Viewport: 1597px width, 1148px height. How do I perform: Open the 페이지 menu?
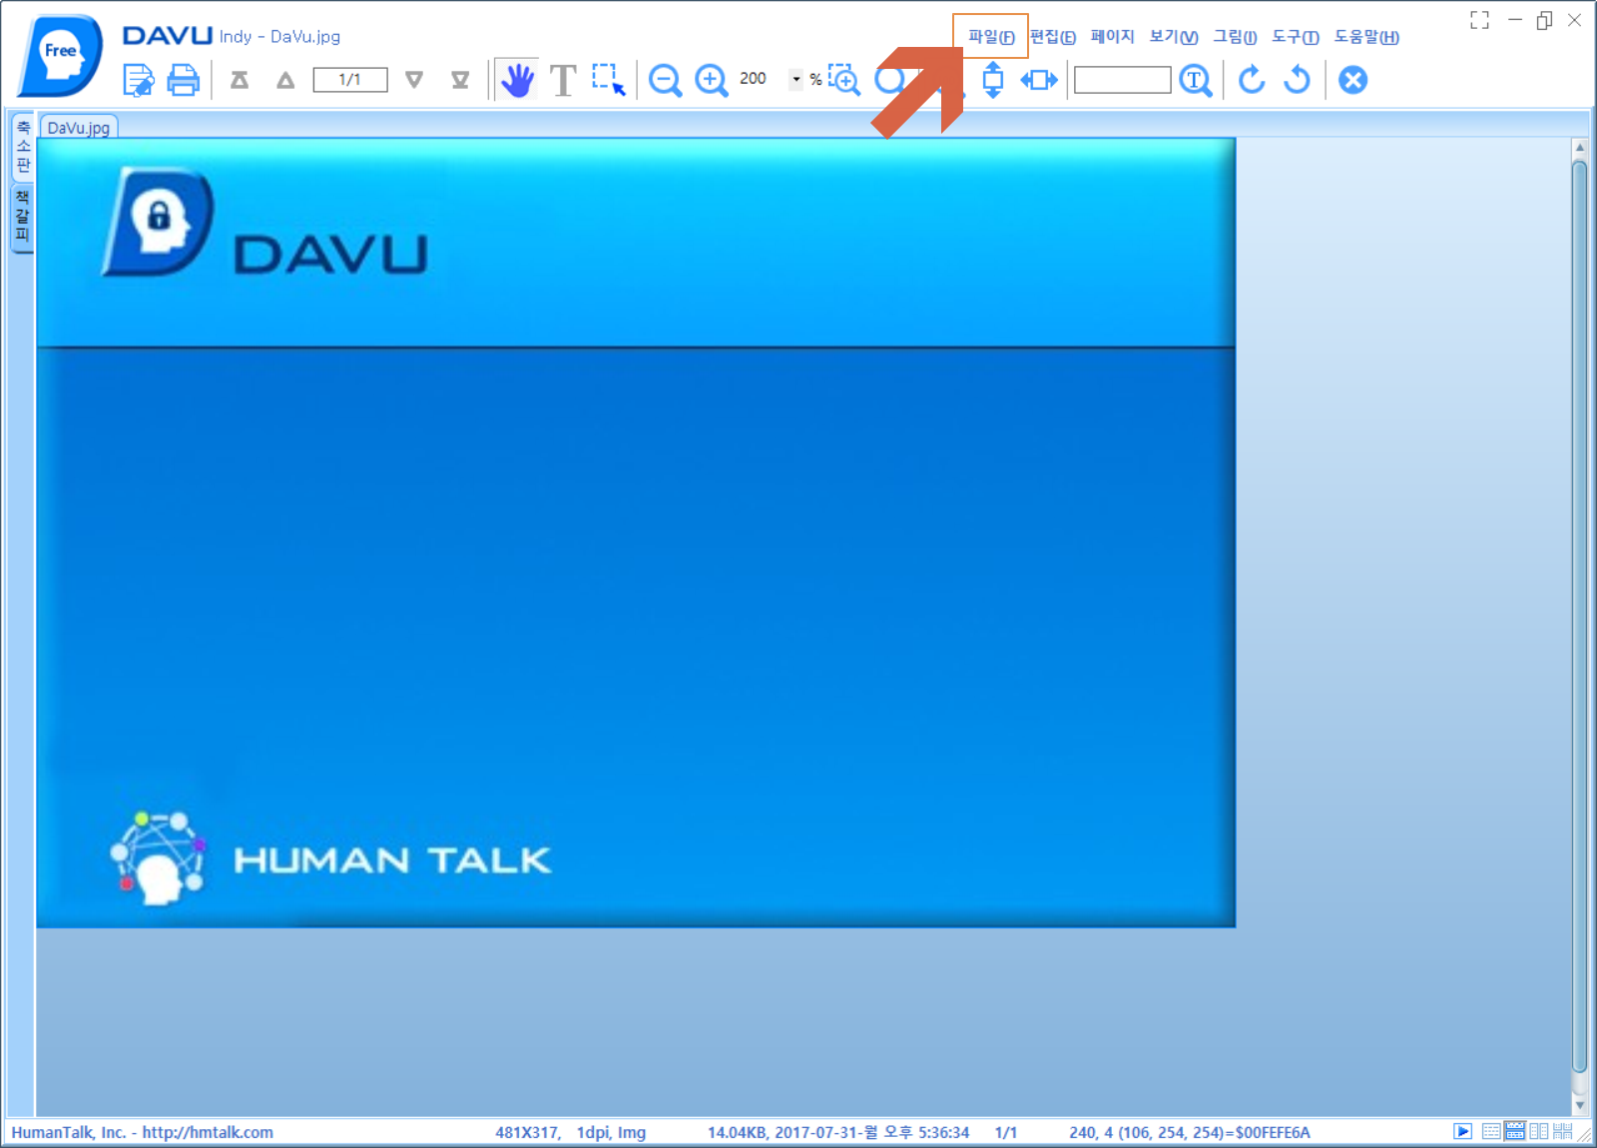[x=1112, y=37]
